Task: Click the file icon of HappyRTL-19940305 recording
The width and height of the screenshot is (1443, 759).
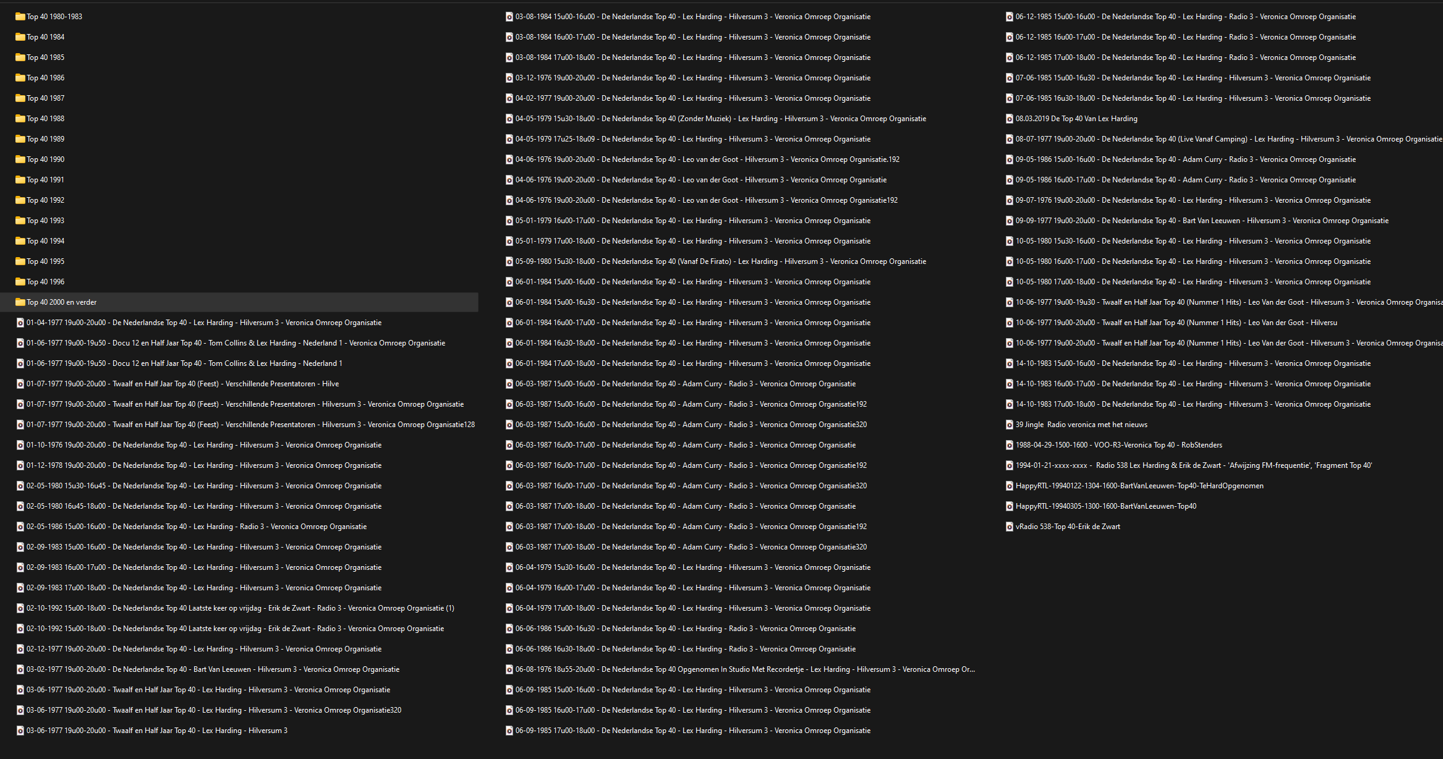Action: (x=1010, y=506)
